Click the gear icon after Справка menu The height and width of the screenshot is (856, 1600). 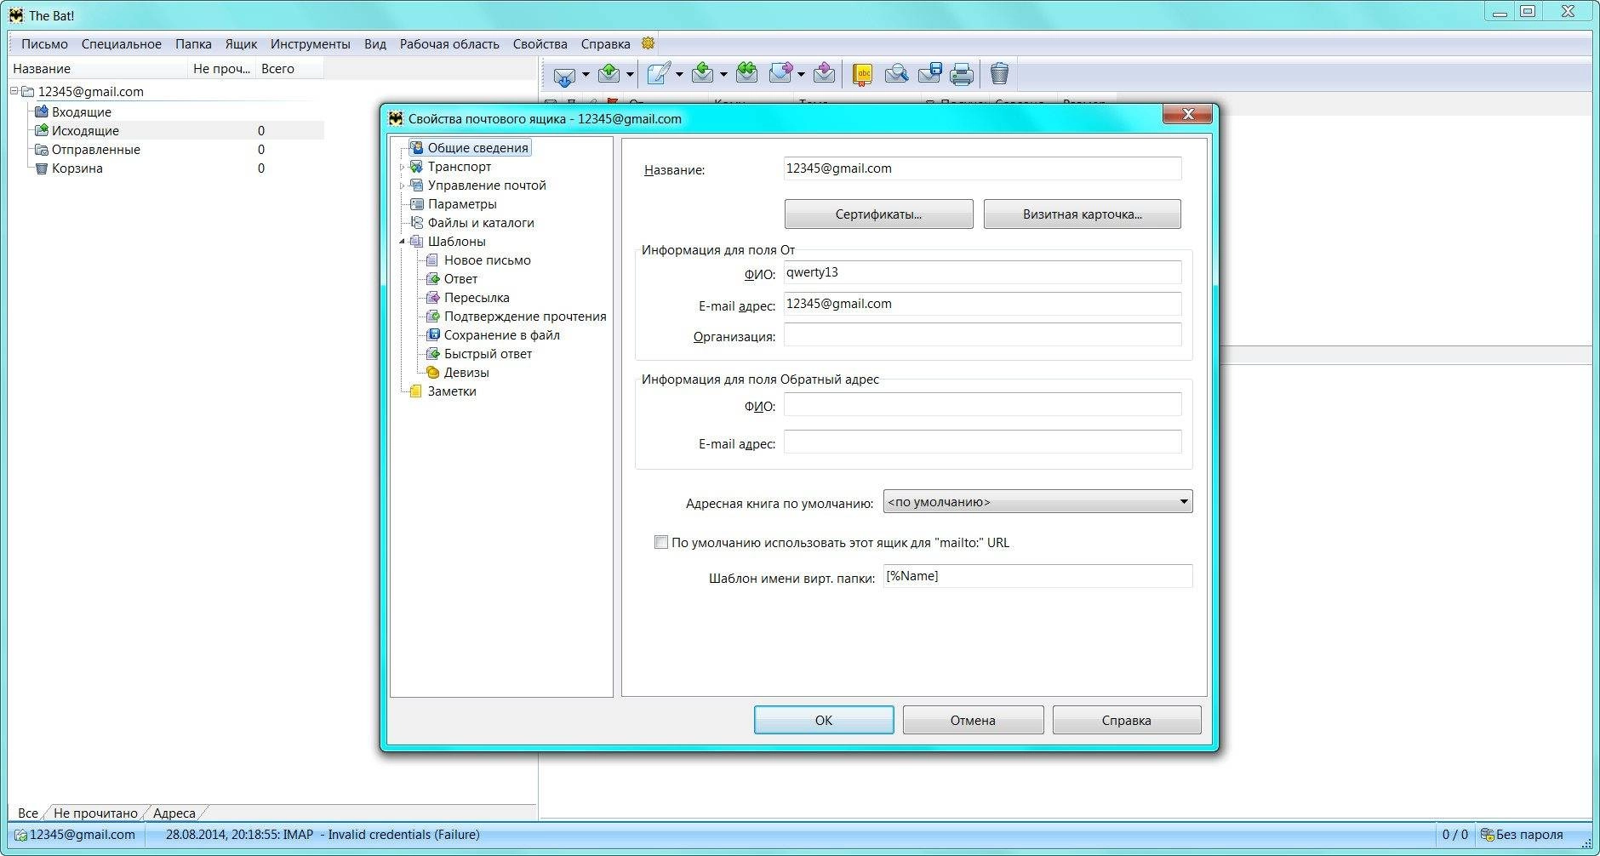pos(648,43)
